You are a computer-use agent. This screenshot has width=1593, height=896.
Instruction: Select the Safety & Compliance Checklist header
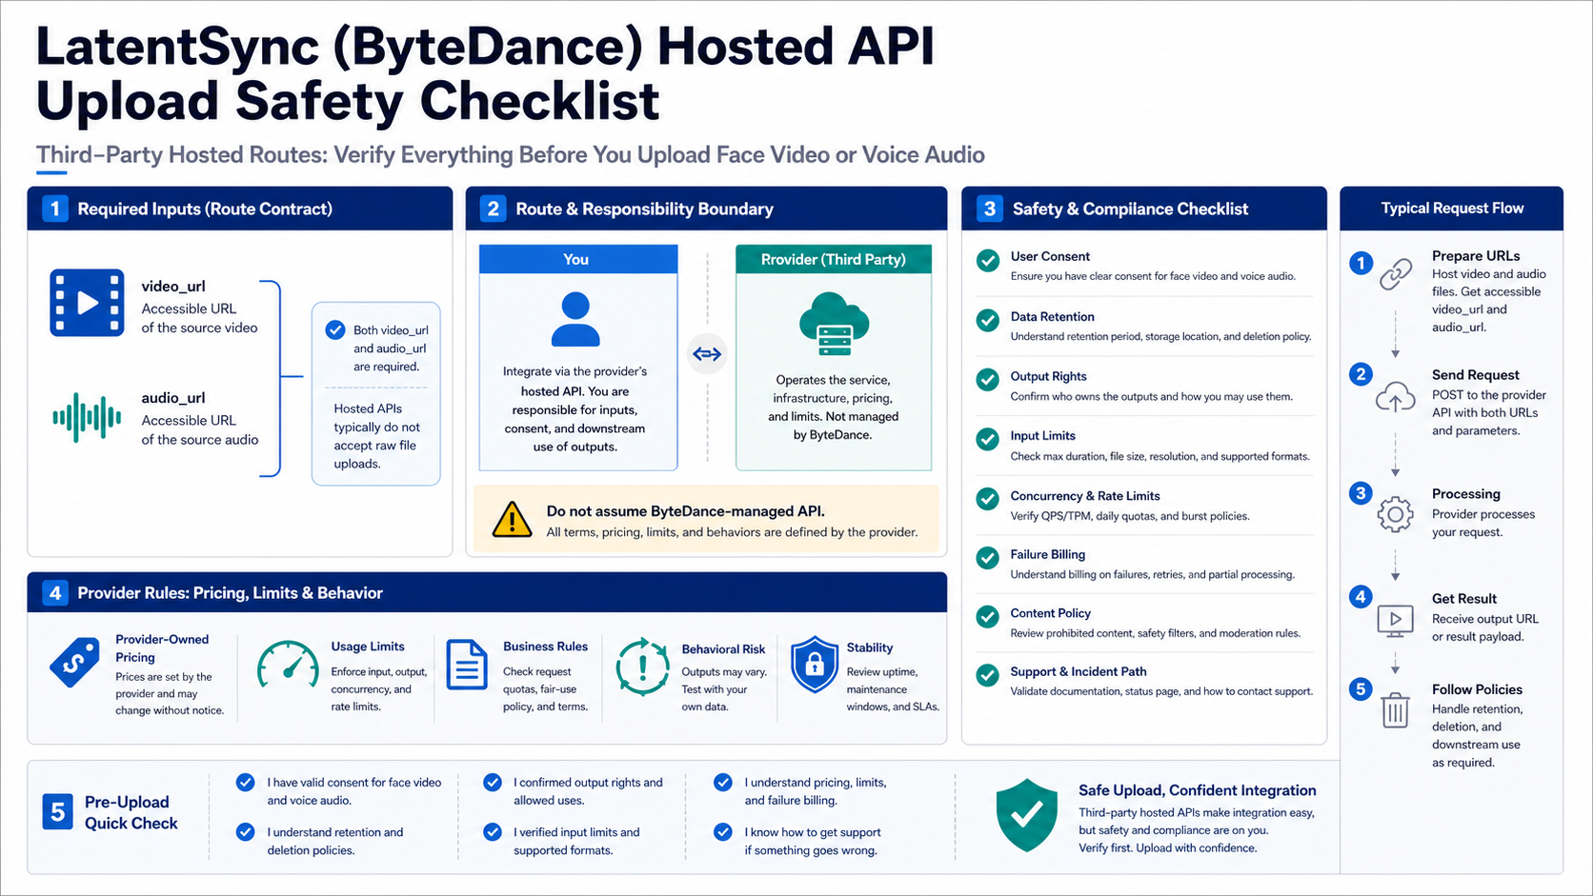1144,209
